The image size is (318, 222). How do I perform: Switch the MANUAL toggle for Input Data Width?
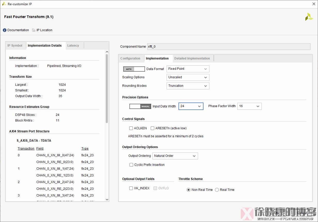[140, 106]
